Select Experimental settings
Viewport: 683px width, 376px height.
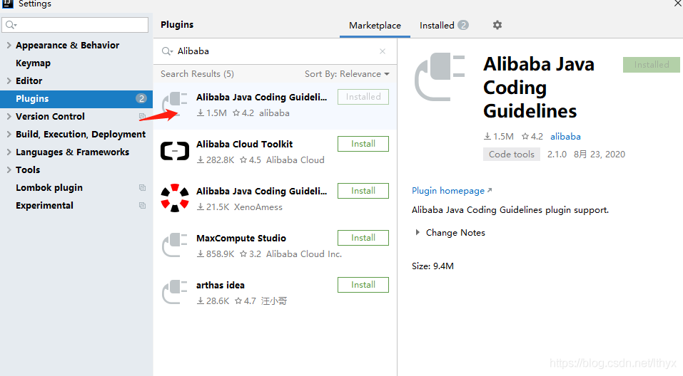point(44,206)
